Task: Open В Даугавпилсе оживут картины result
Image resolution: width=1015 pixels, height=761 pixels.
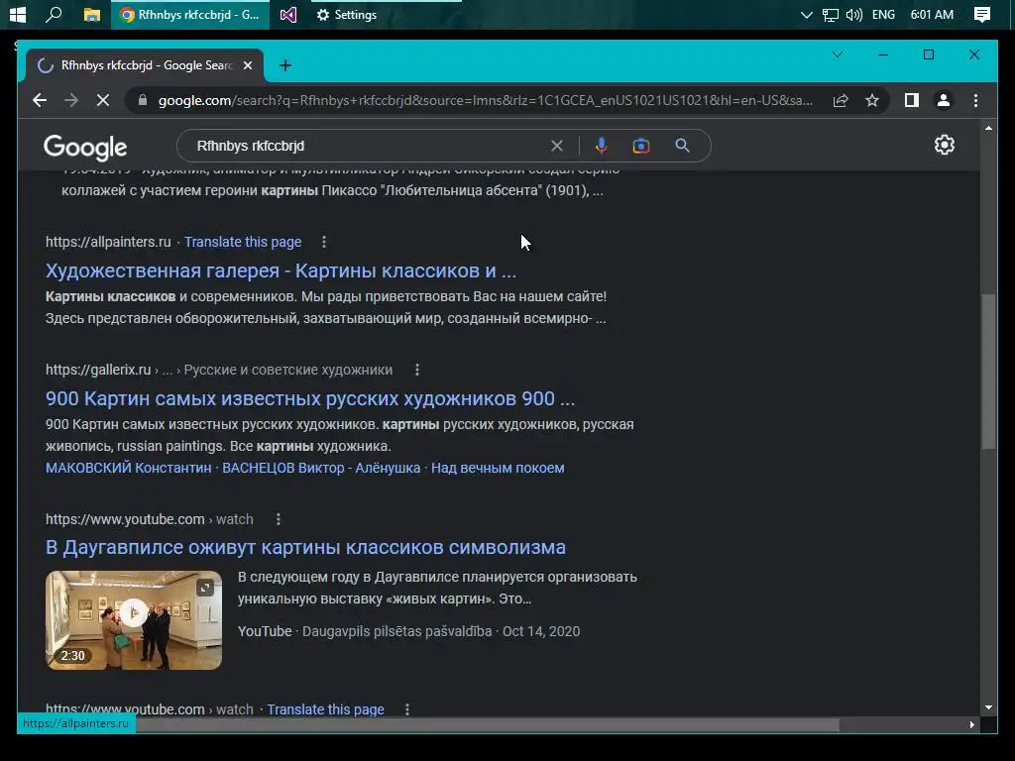Action: (x=305, y=547)
